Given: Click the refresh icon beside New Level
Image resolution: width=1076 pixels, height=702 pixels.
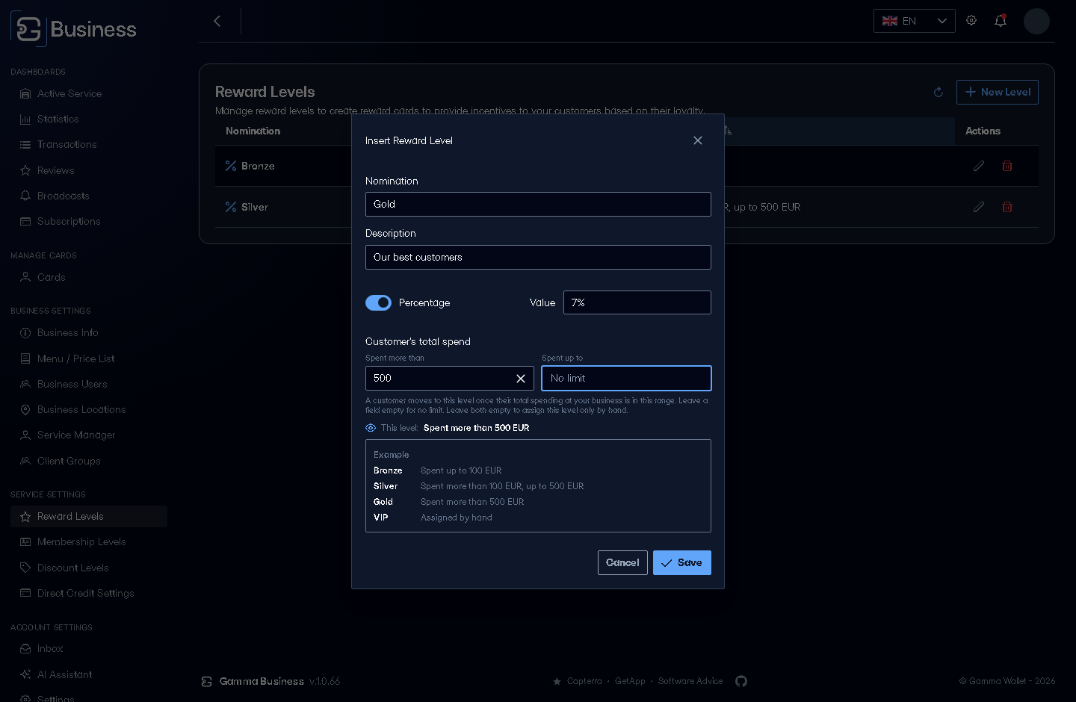Looking at the screenshot, I should pos(939,92).
